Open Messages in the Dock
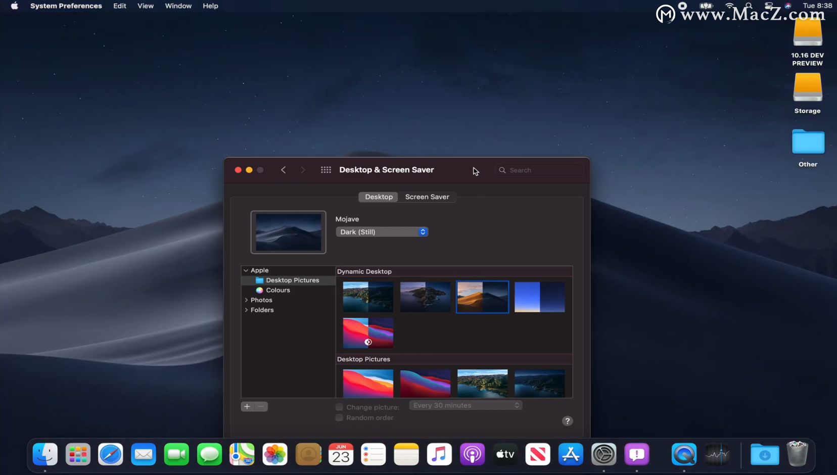The height and width of the screenshot is (475, 837). coord(209,454)
